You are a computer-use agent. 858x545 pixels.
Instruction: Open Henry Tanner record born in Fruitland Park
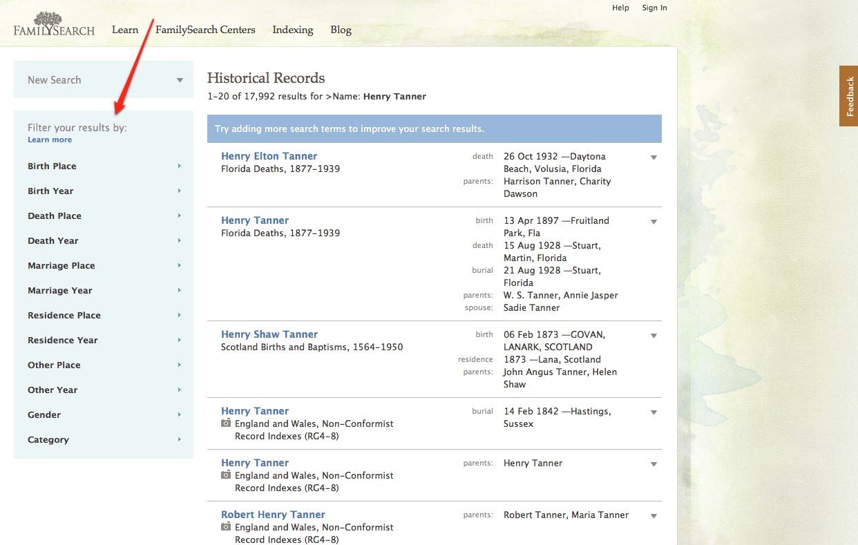click(255, 220)
